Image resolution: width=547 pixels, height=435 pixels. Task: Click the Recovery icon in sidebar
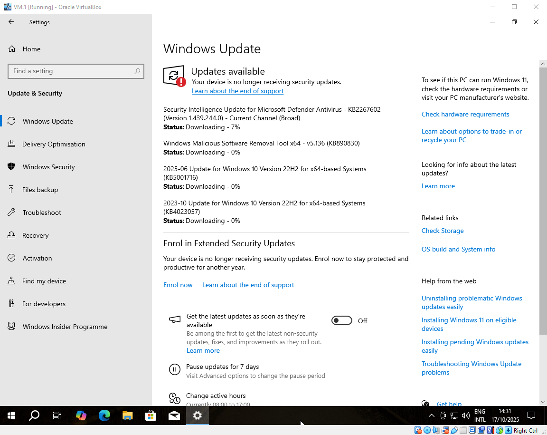click(11, 235)
